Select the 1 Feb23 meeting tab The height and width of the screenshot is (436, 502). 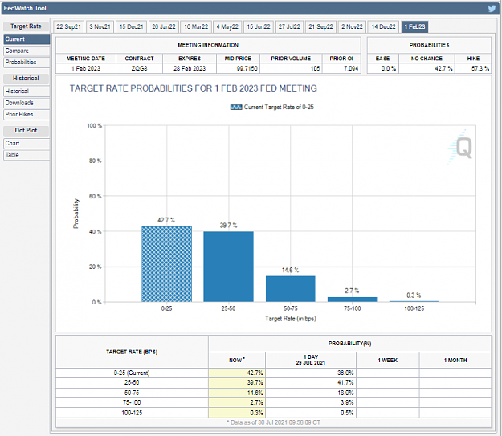click(414, 26)
